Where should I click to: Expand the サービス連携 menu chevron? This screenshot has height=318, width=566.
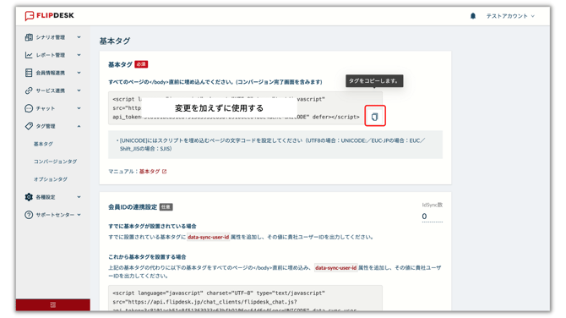coord(79,90)
